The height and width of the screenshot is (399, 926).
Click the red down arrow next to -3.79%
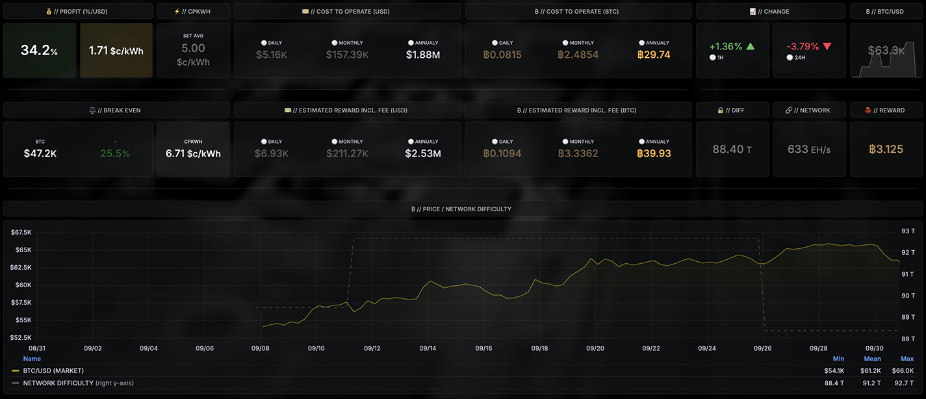pyautogui.click(x=827, y=47)
